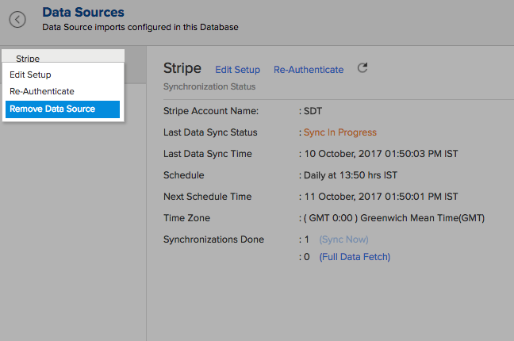
Task: Select Remove Data Source menu entry
Action: point(52,109)
